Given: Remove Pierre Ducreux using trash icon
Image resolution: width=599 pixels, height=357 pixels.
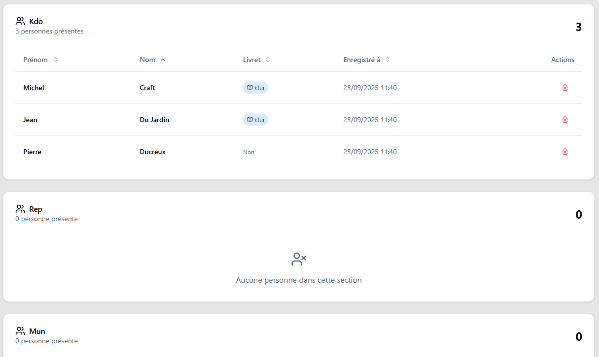Looking at the screenshot, I should coord(565,152).
